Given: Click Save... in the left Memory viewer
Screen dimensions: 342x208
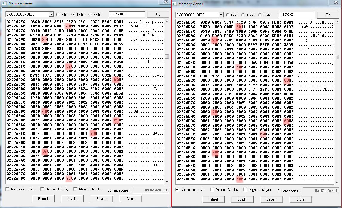Looking at the screenshot, I should [x=102, y=199].
